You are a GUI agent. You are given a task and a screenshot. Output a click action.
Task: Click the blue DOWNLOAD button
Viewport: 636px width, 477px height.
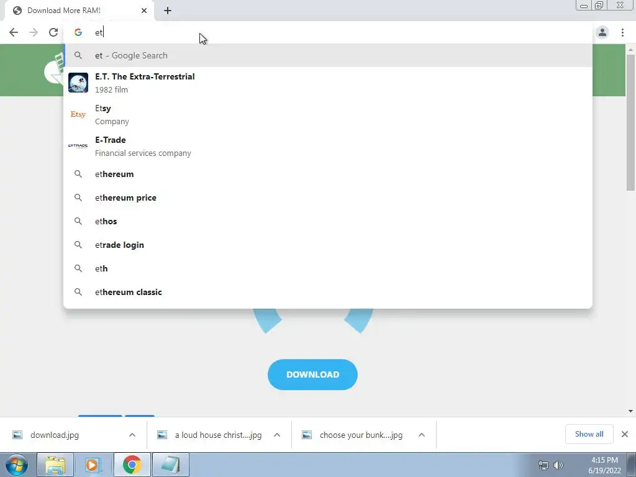[313, 375]
